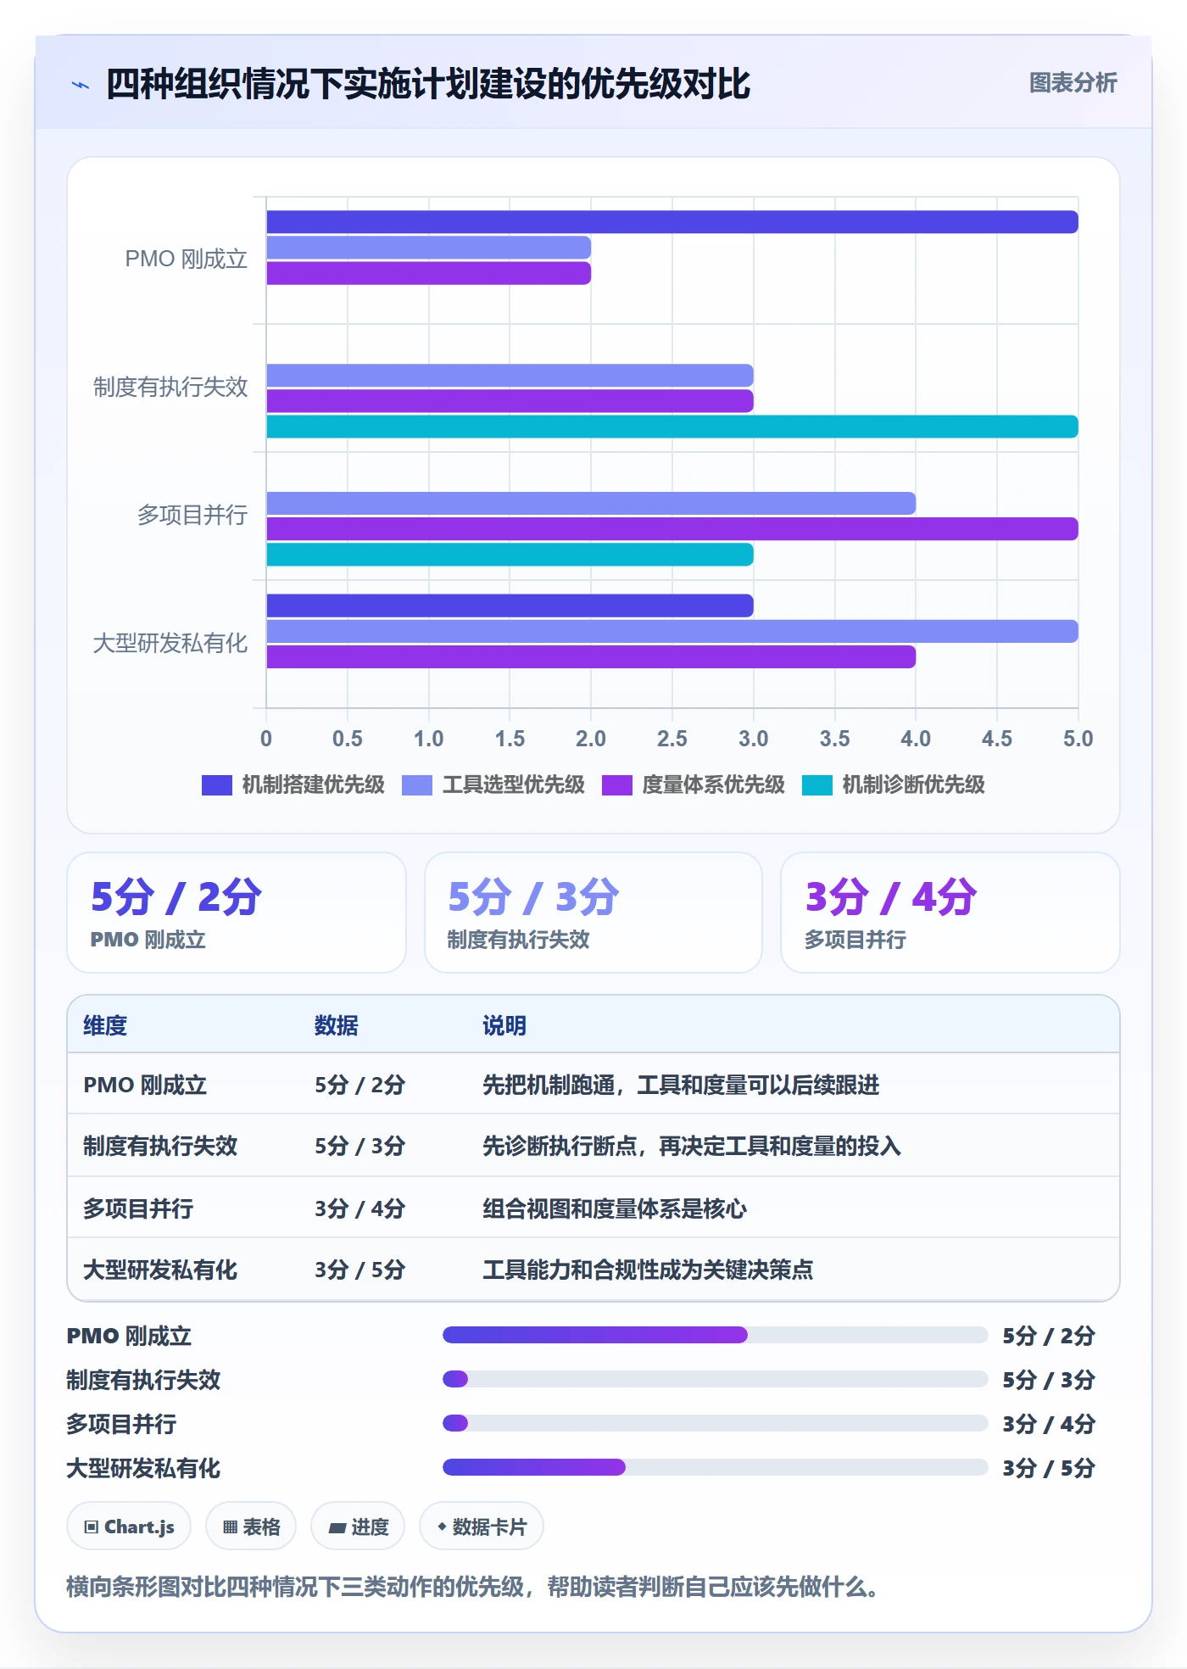
Task: Click the 5分 / 2分 PMO 刚成立 card
Action: click(237, 913)
